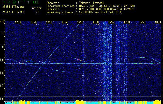
Task: Click the 1758 time marker
Action: (127, 22)
